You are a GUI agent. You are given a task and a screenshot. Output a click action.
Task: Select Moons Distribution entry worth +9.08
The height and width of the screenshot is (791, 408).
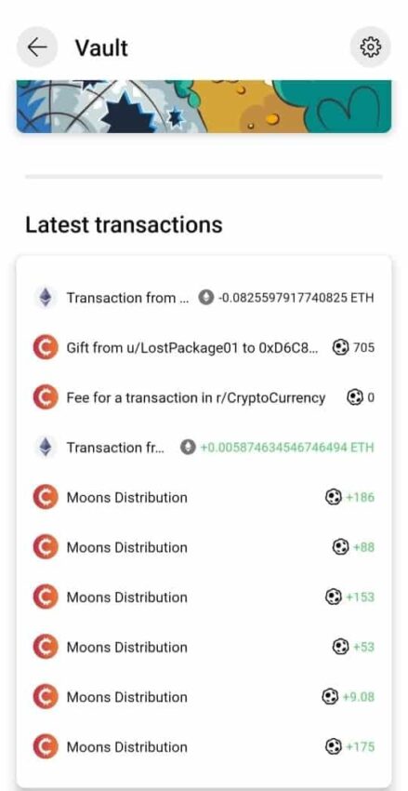point(204,697)
